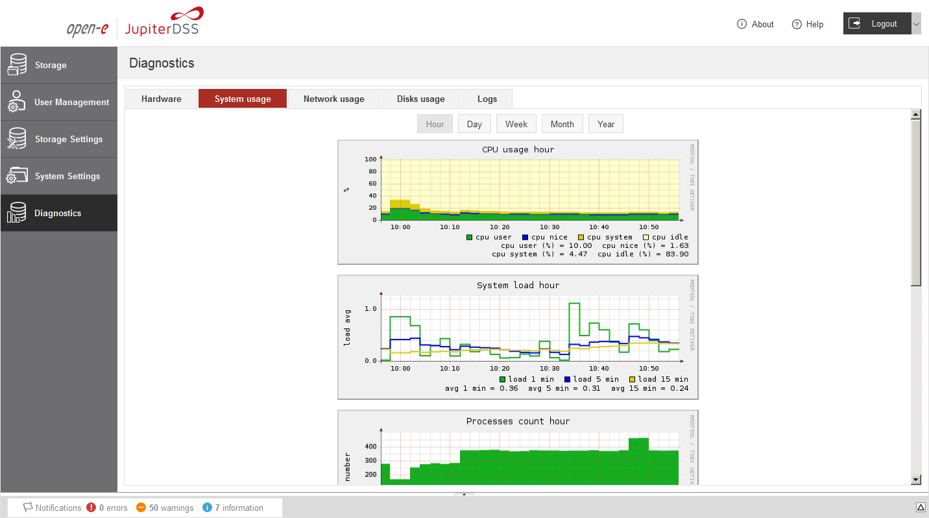This screenshot has height=518, width=929.
Task: Click the Open-E JupiterDSS logo
Action: pos(135,23)
